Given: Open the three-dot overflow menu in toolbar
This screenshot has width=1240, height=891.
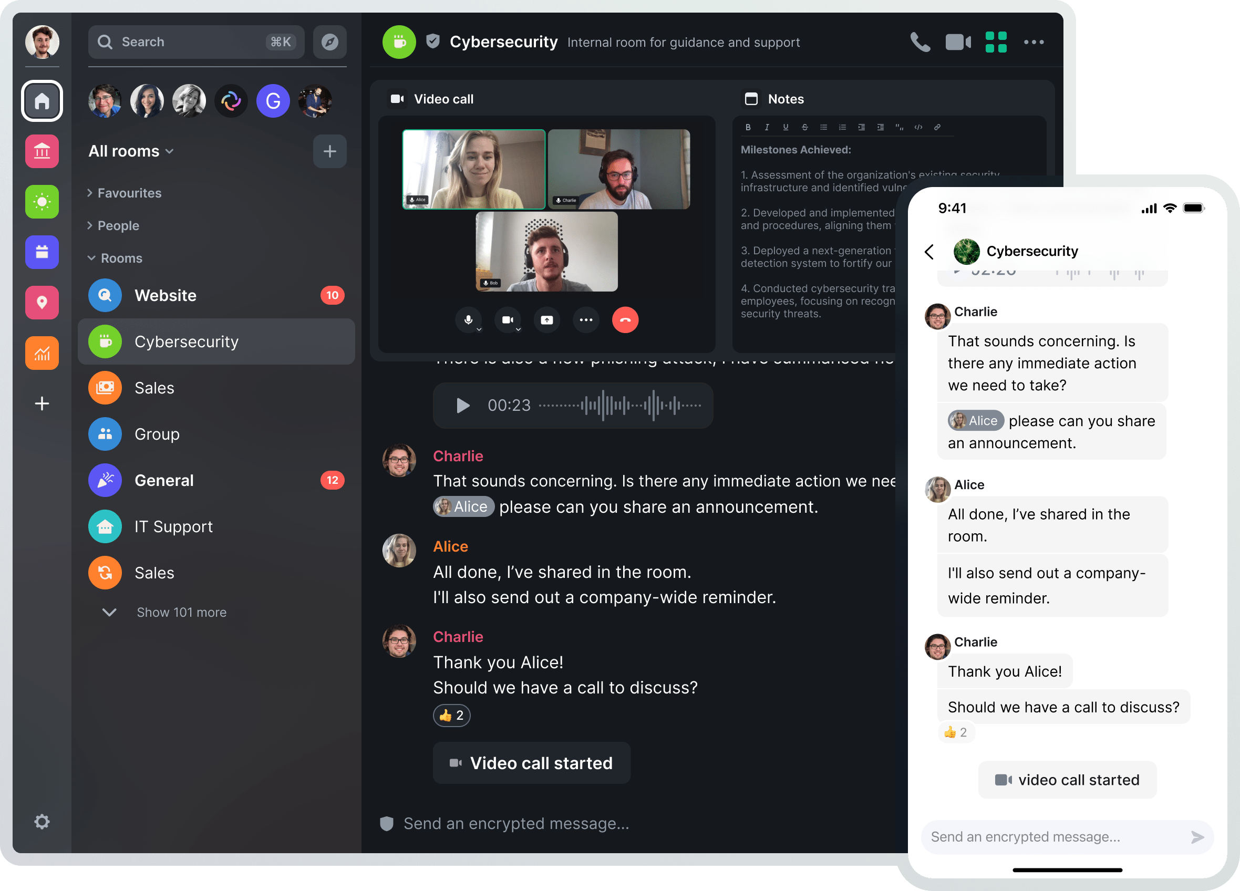Looking at the screenshot, I should pos(1035,42).
